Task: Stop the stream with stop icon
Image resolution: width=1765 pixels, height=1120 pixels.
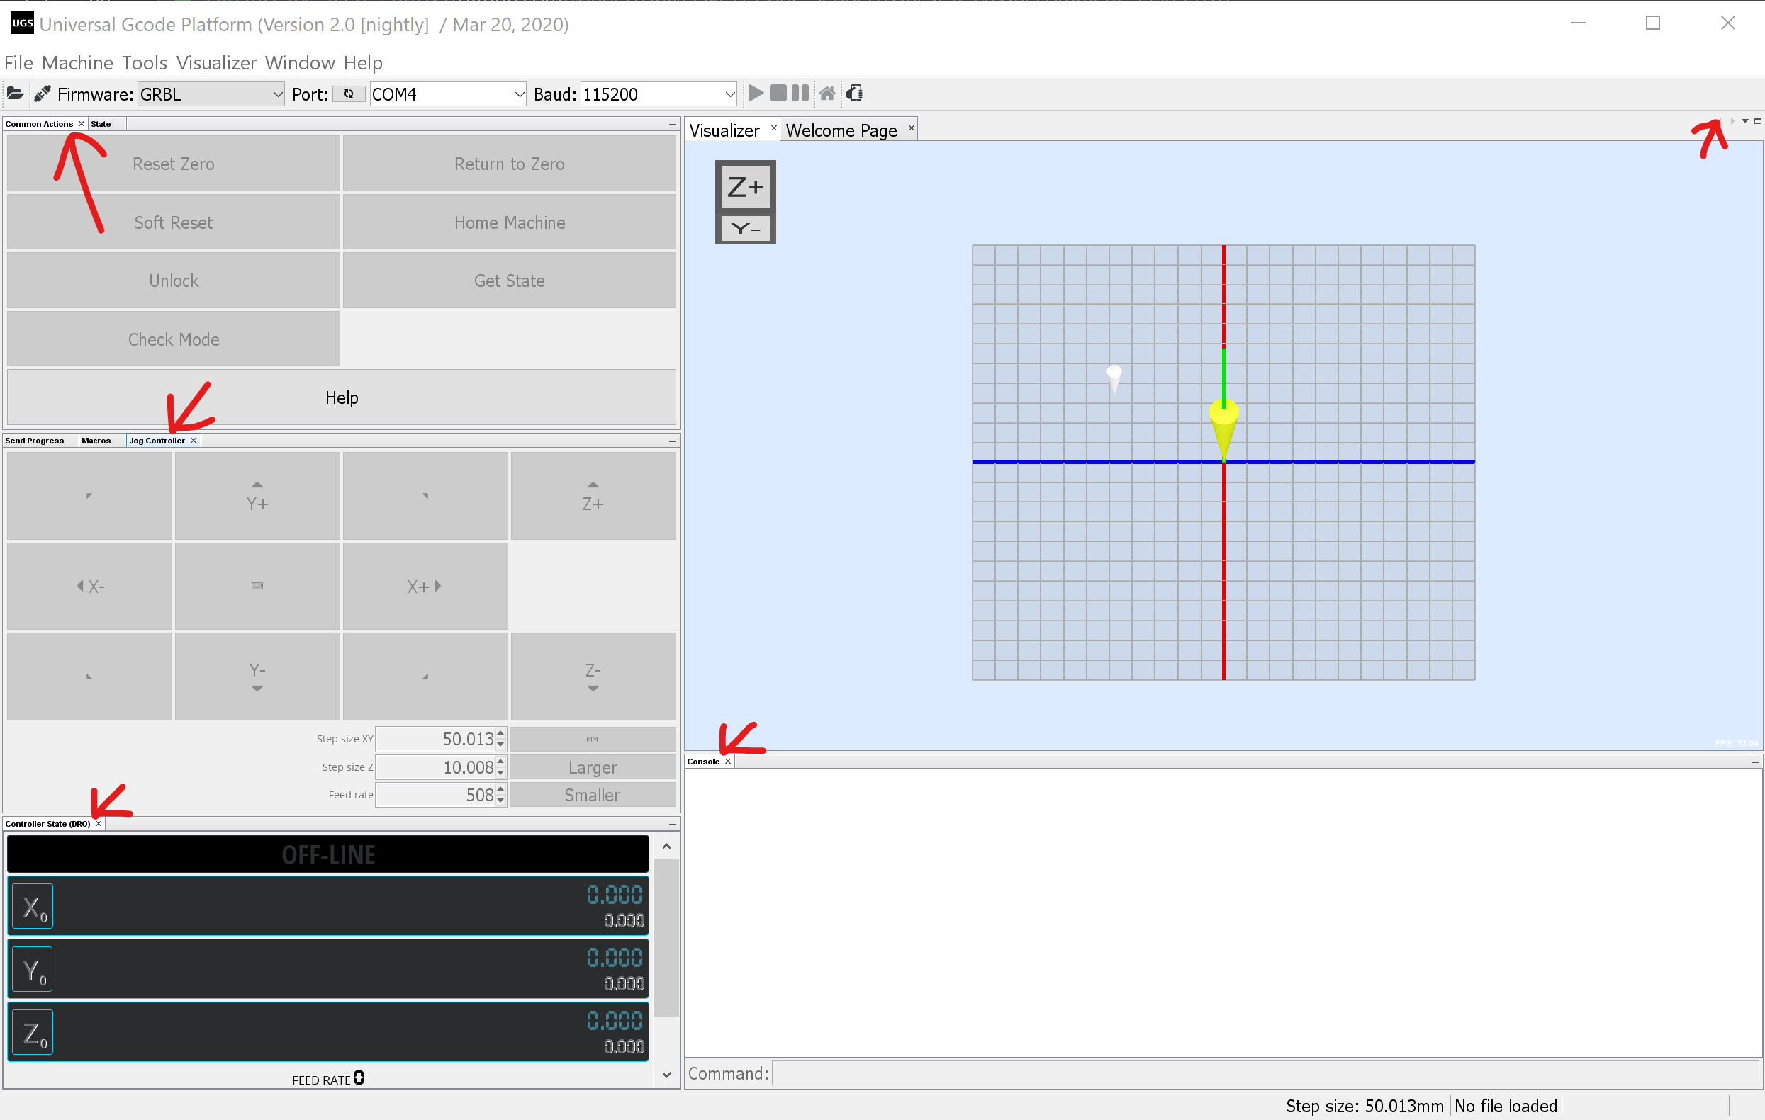Action: tap(778, 93)
